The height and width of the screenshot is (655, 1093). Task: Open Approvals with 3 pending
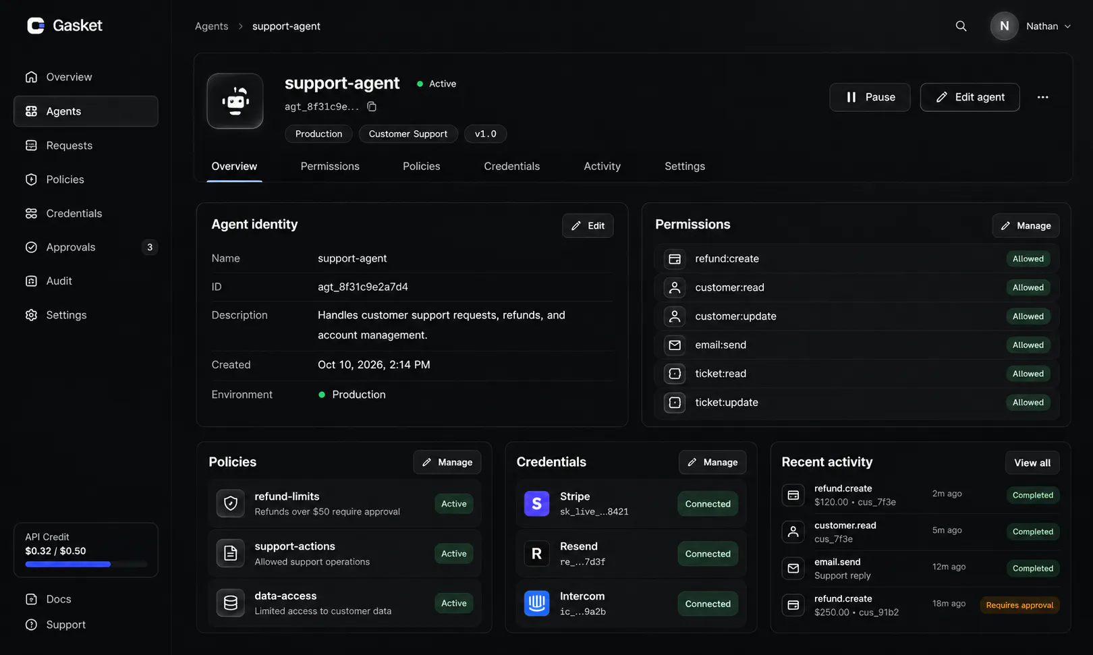[x=86, y=247]
